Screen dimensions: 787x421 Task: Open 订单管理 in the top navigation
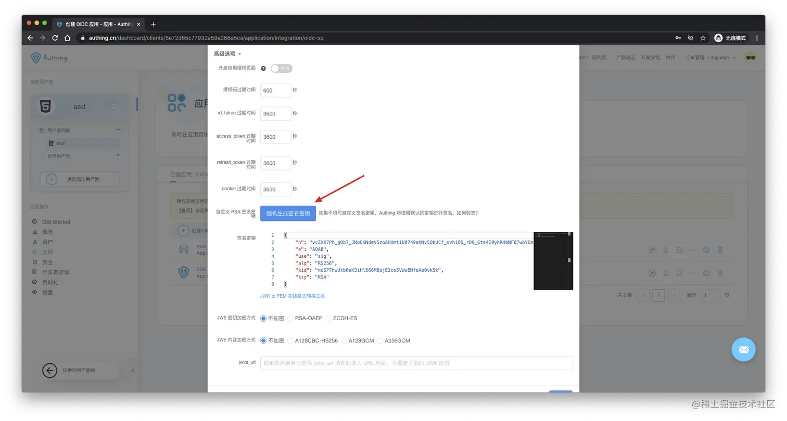tap(695, 58)
